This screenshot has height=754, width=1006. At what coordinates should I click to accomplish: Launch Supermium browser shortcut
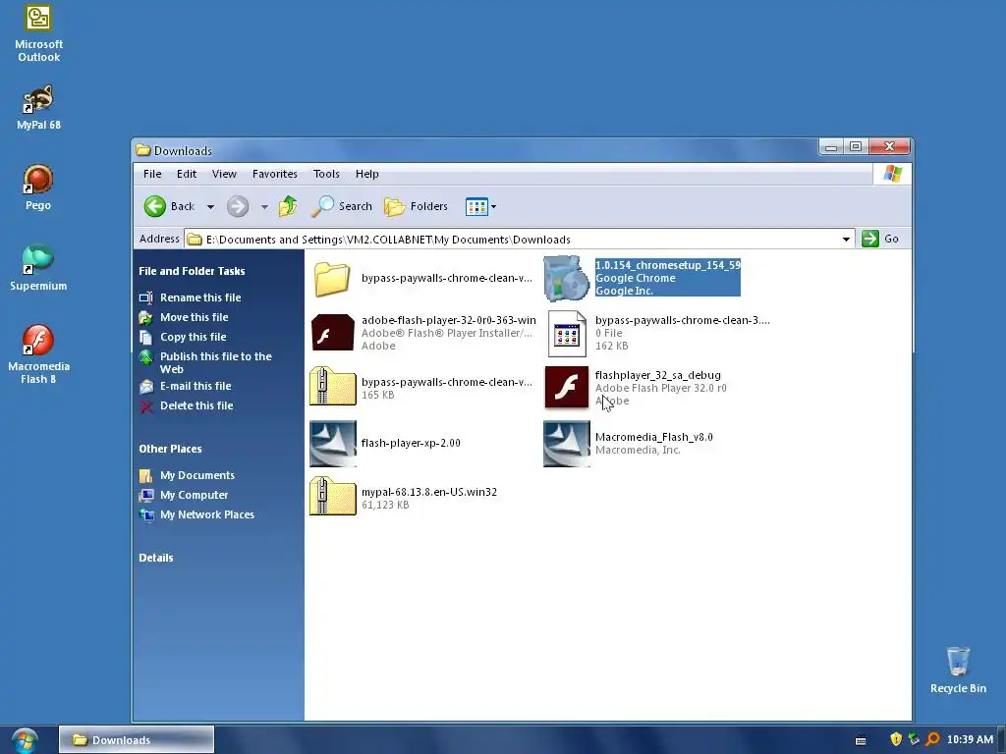point(38,268)
